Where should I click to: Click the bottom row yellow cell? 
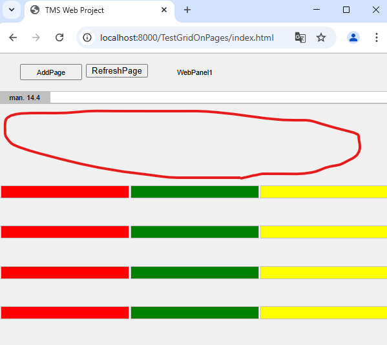tap(324, 313)
